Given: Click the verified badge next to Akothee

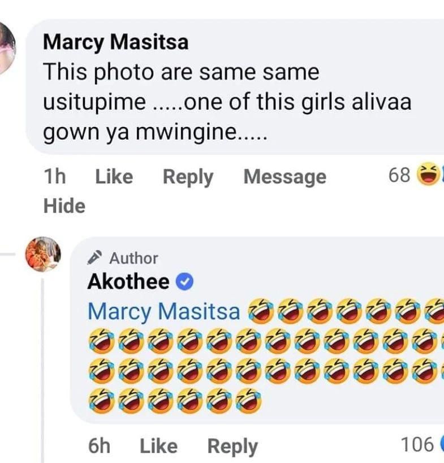Looking at the screenshot, I should 185,282.
